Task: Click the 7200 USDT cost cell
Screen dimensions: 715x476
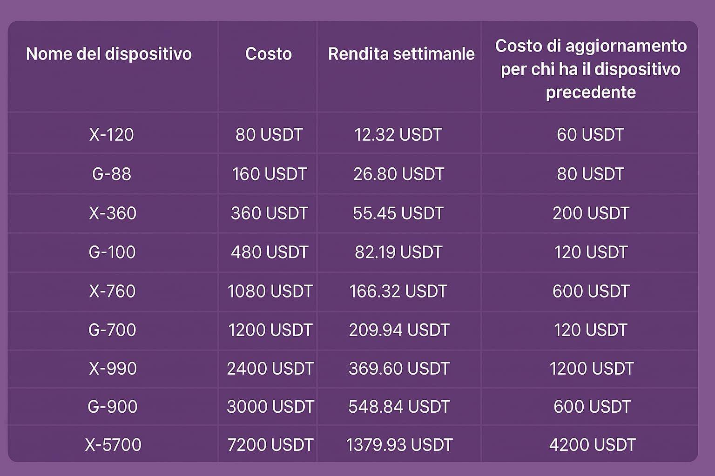Action: click(x=270, y=445)
